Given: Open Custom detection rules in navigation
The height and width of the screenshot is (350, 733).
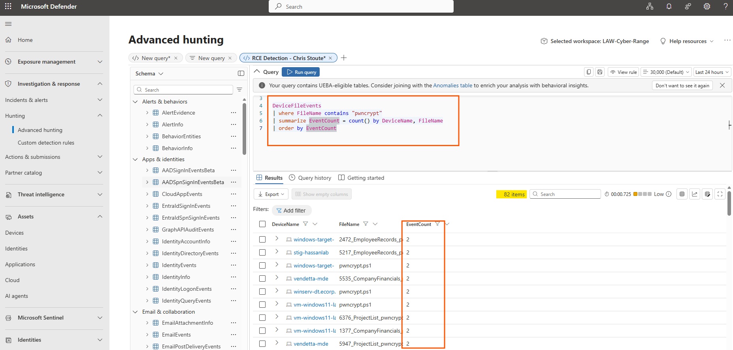Looking at the screenshot, I should click(46, 143).
